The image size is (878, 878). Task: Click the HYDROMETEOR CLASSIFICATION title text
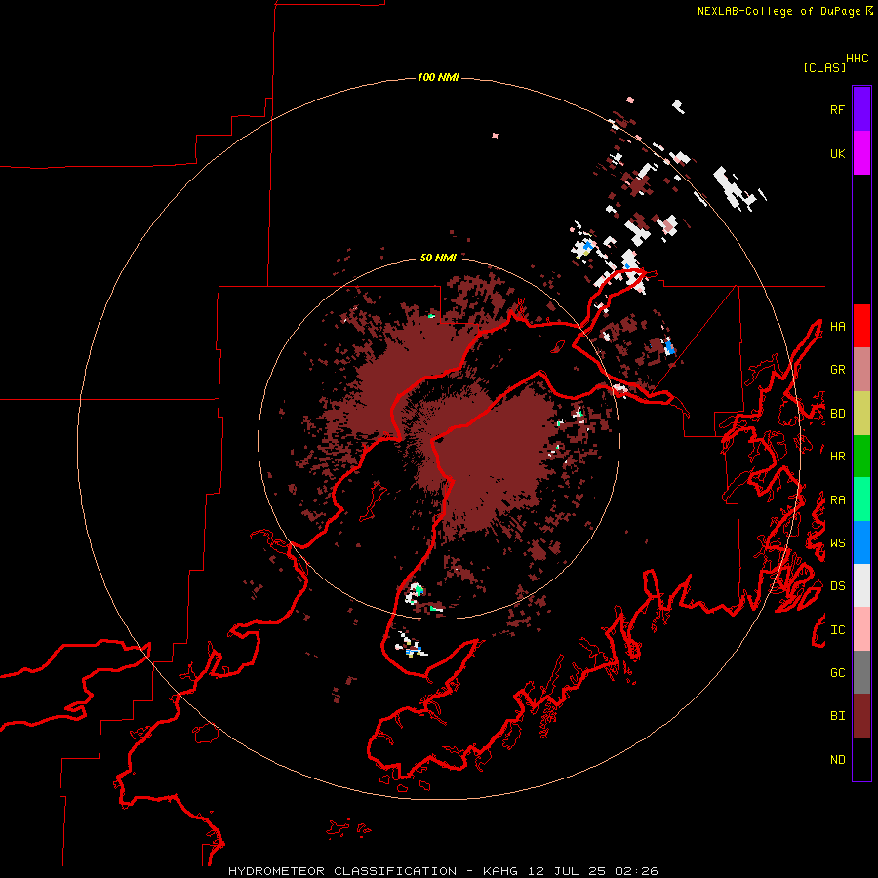coord(342,871)
